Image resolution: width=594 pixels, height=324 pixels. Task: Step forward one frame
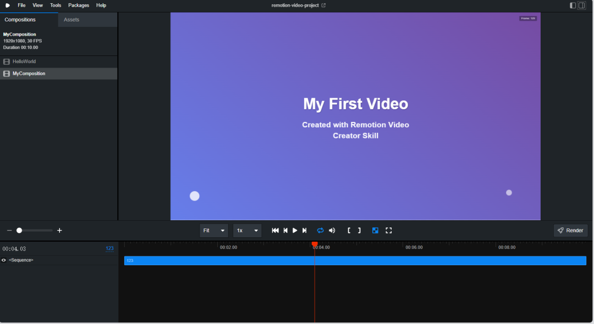[x=305, y=231]
